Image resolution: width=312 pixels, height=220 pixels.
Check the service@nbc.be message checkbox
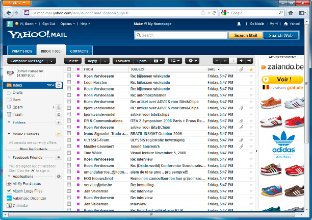[69, 185]
